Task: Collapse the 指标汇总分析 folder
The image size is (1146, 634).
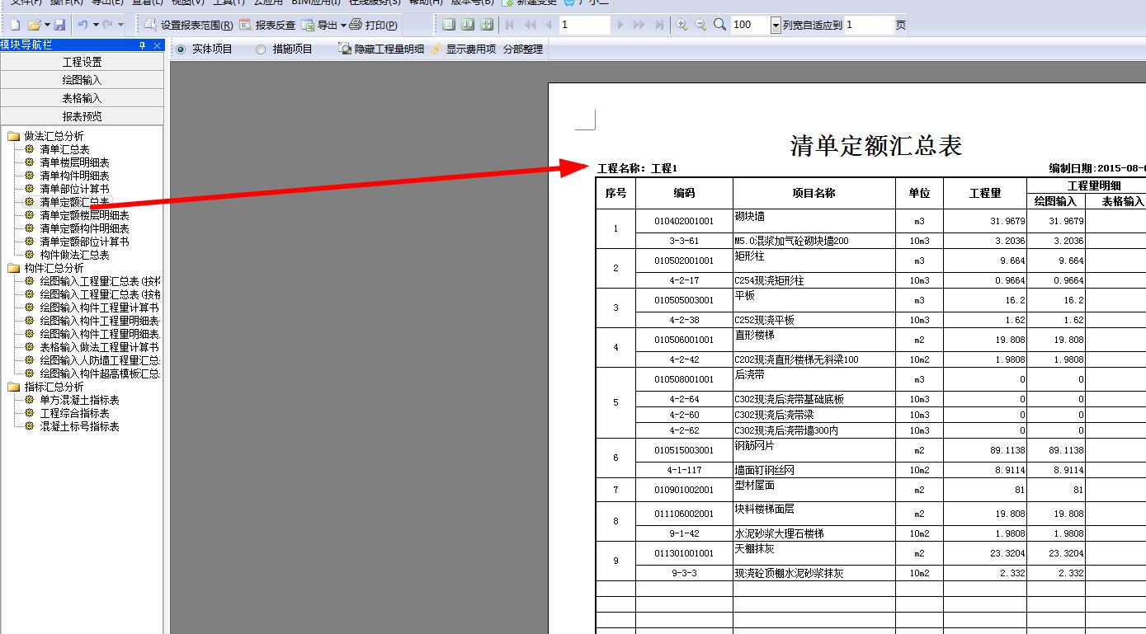Action: coord(13,387)
